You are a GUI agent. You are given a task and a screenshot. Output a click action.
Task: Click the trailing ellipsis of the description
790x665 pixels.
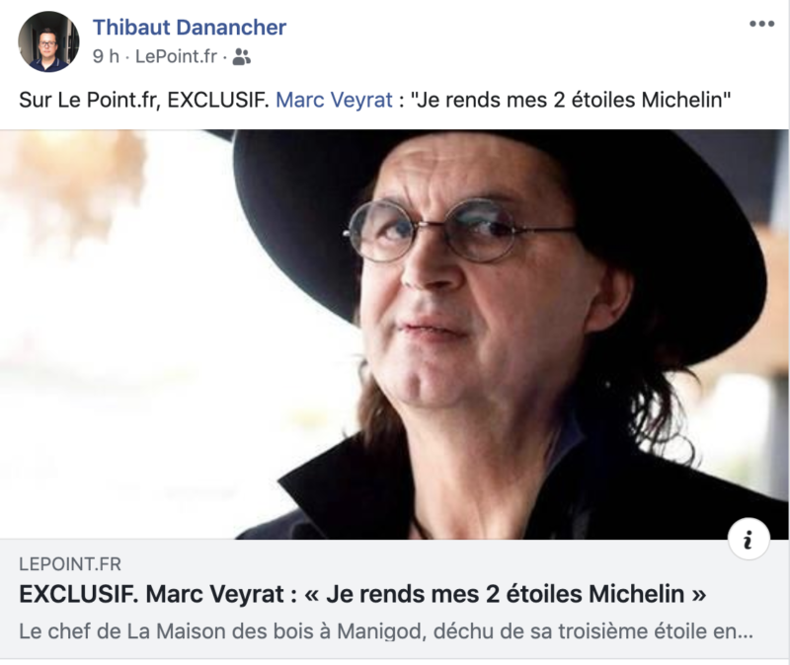click(x=746, y=631)
